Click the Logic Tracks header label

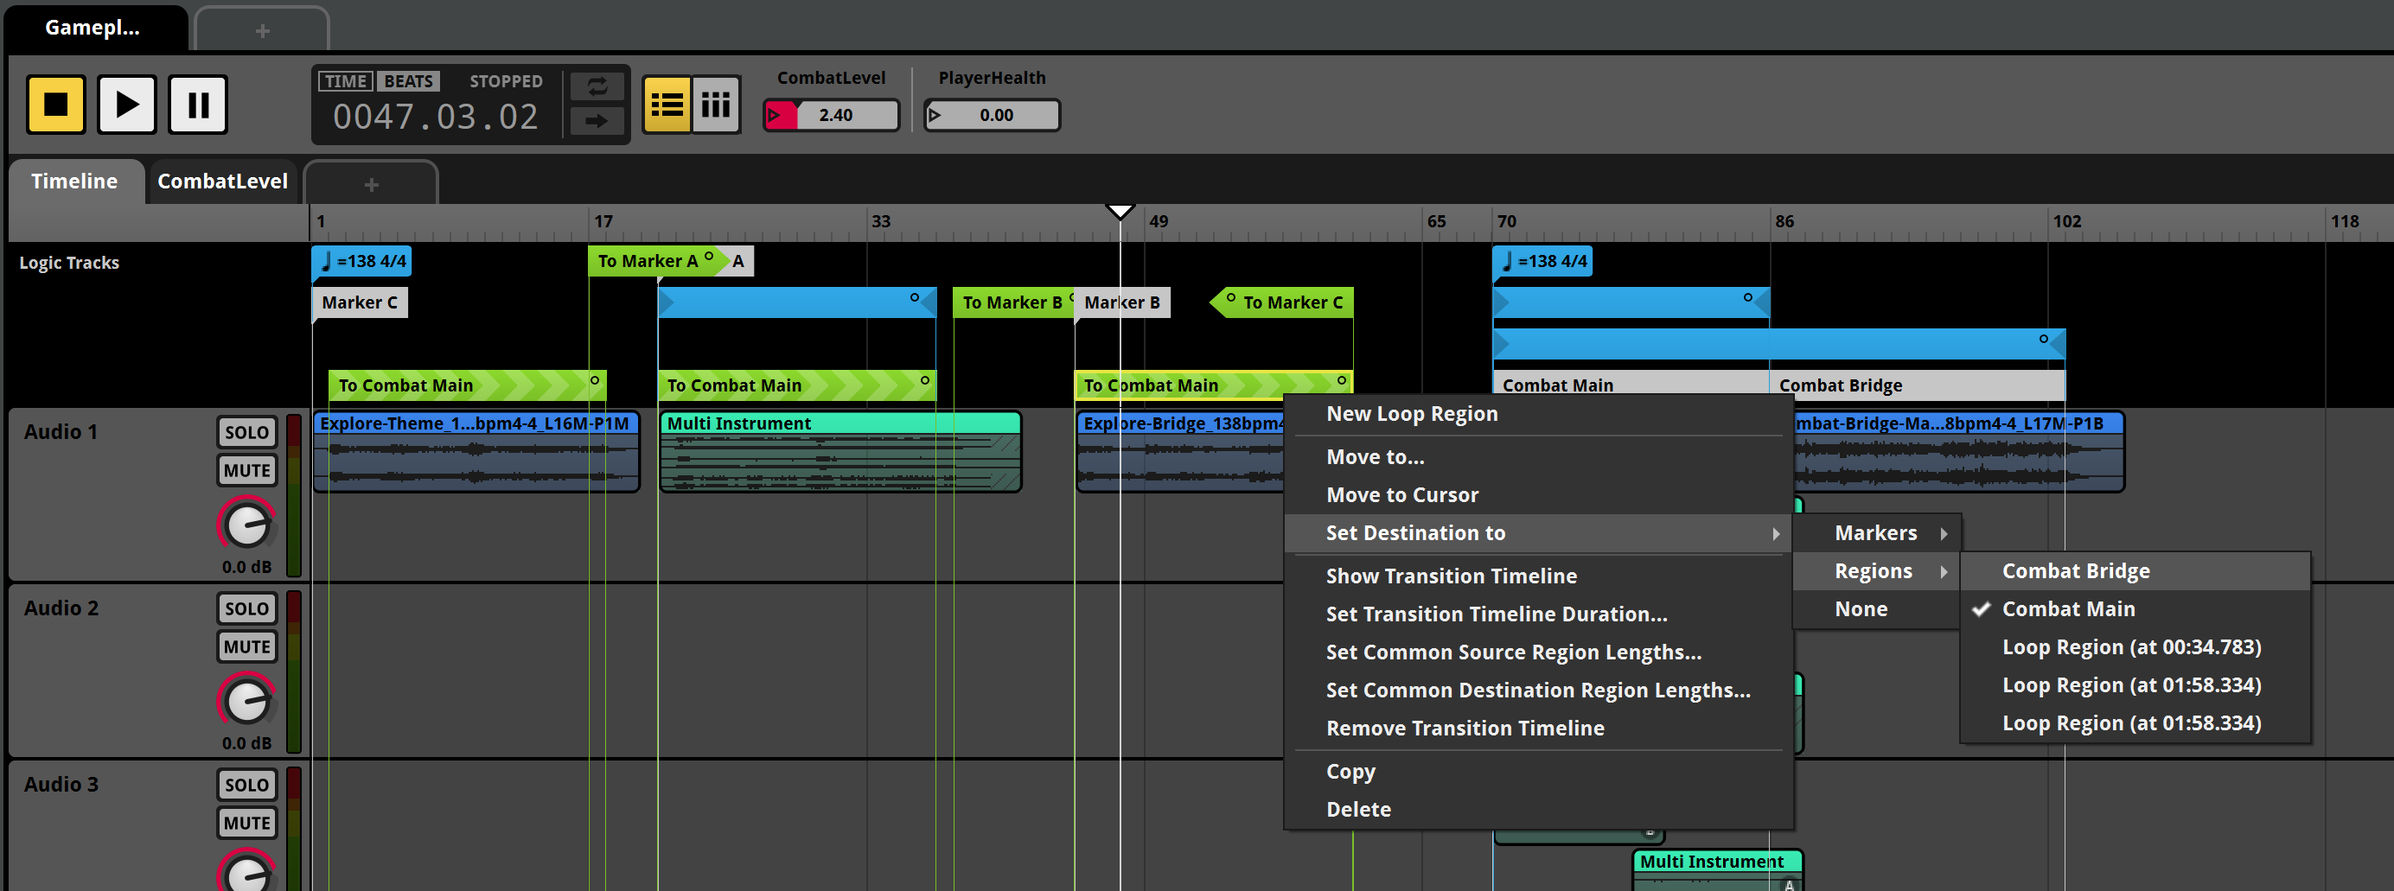69,263
